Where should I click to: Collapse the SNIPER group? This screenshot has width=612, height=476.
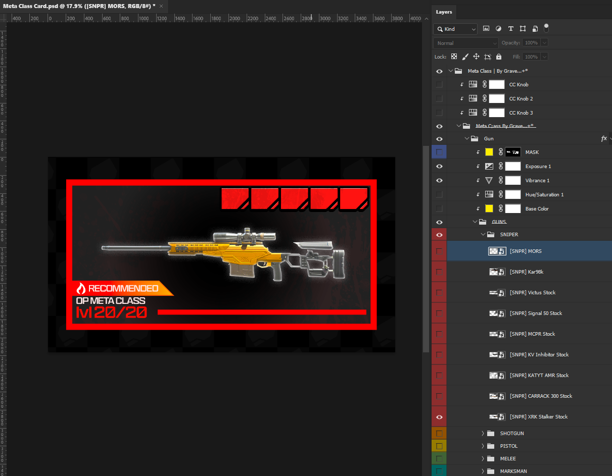(x=483, y=235)
